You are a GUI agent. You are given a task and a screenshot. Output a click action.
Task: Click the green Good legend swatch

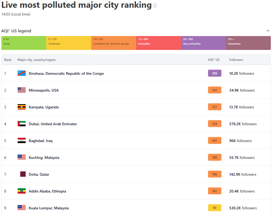tap(24, 43)
